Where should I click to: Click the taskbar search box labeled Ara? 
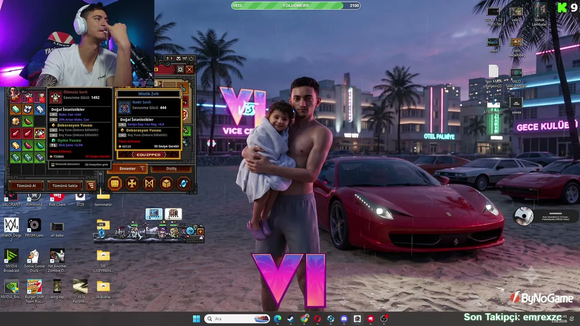[238, 319]
